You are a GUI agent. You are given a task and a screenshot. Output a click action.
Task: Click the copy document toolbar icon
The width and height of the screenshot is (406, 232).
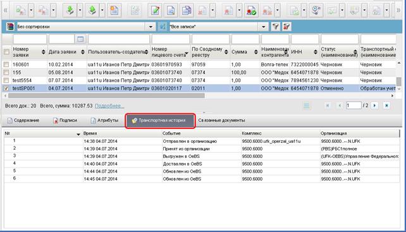187,11
